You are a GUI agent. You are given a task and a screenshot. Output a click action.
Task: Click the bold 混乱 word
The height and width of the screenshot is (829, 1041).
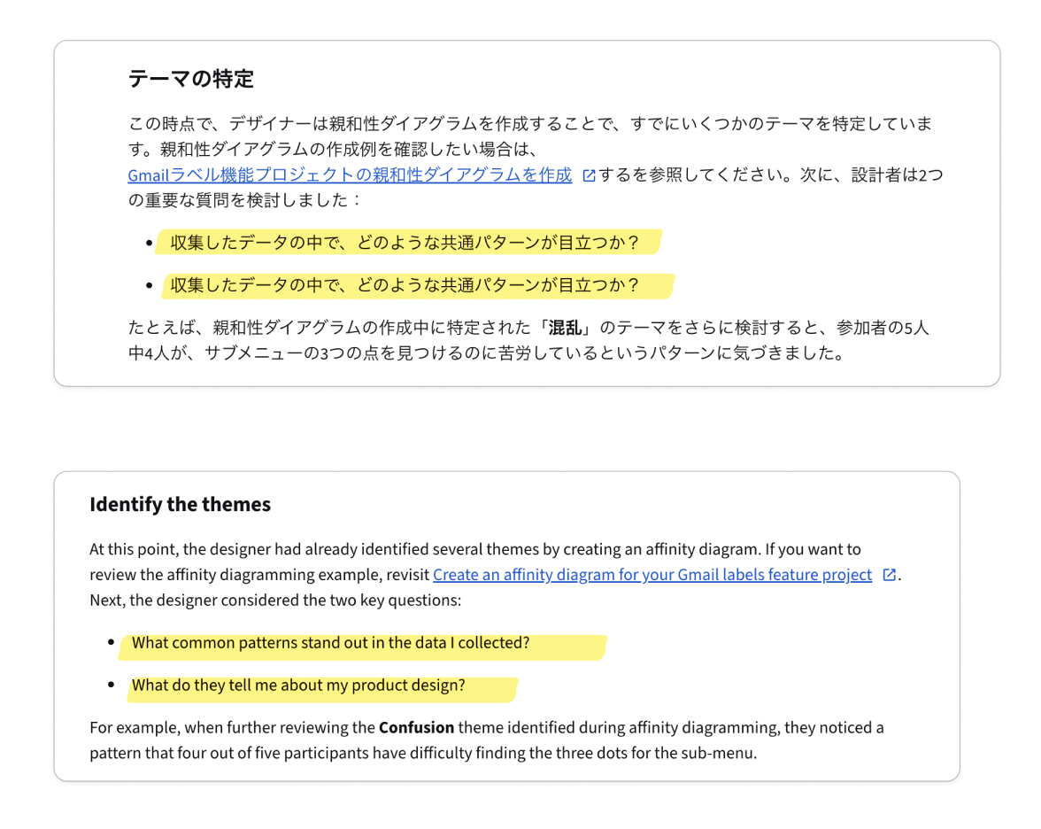click(x=566, y=328)
